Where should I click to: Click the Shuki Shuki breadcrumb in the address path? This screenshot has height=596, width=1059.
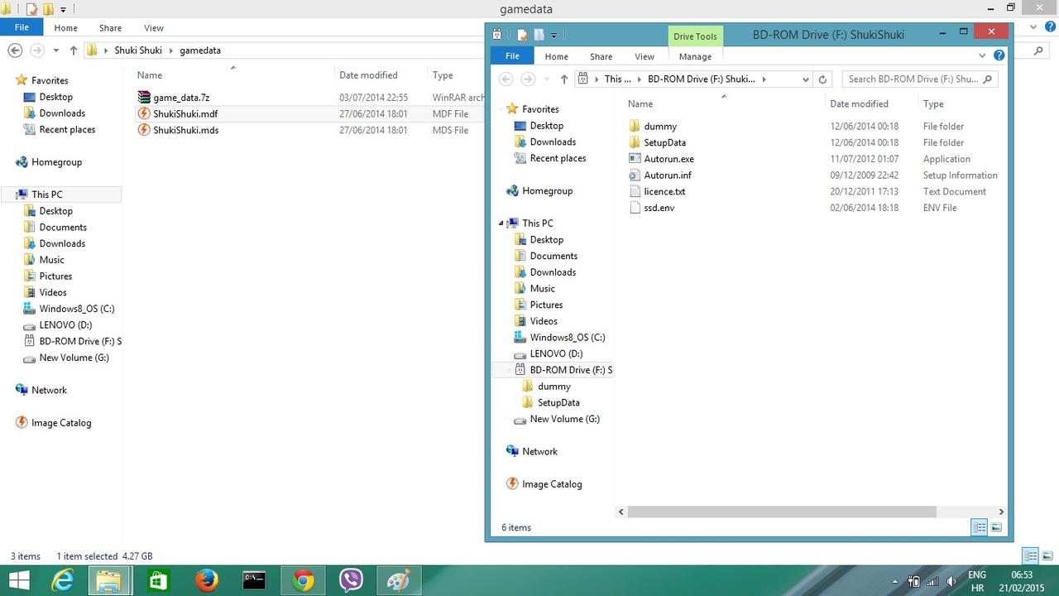click(138, 50)
